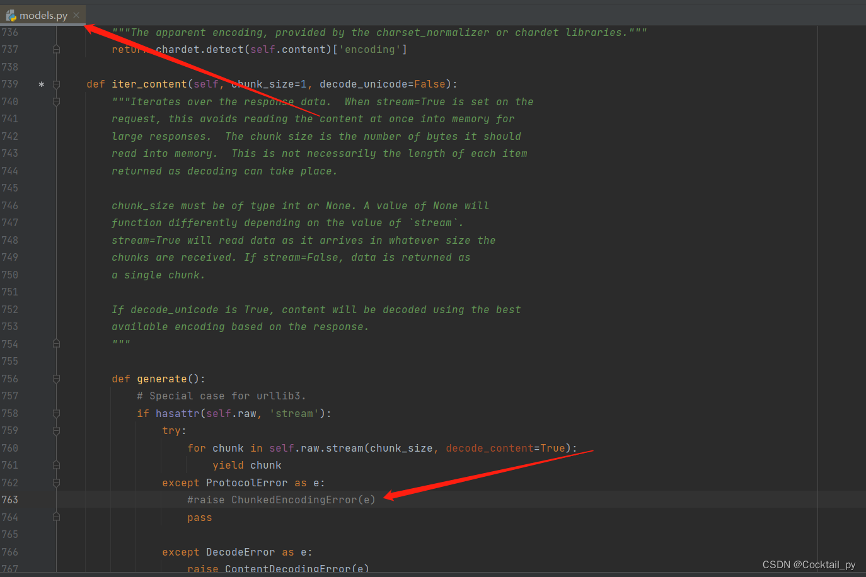Viewport: 866px width, 577px height.
Task: Click line number 756 in the gutter
Action: [10, 379]
